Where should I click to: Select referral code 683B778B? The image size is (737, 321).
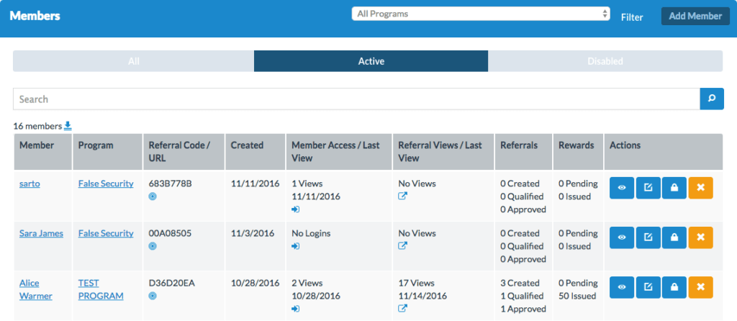170,184
